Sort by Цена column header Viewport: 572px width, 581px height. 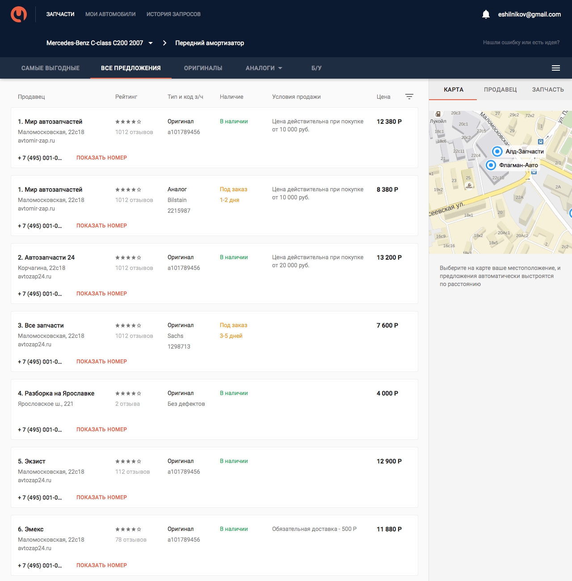tap(383, 97)
